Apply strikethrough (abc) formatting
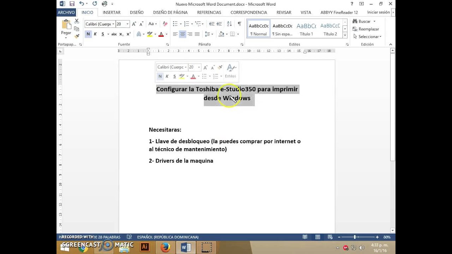452x254 pixels. coord(114,34)
